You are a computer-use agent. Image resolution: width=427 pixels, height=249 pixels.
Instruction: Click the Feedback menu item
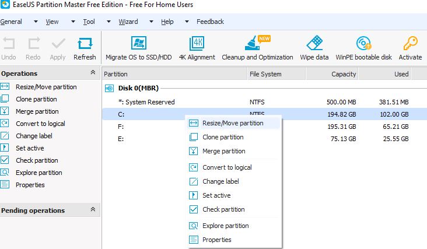[x=210, y=22]
